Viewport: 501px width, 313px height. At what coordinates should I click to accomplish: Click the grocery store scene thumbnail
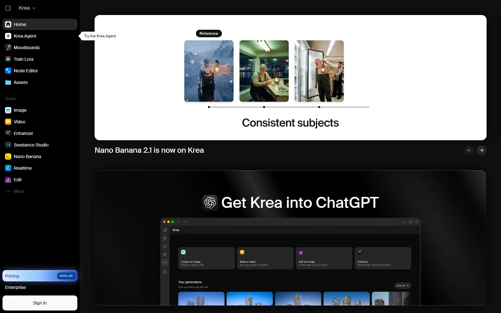point(319,71)
